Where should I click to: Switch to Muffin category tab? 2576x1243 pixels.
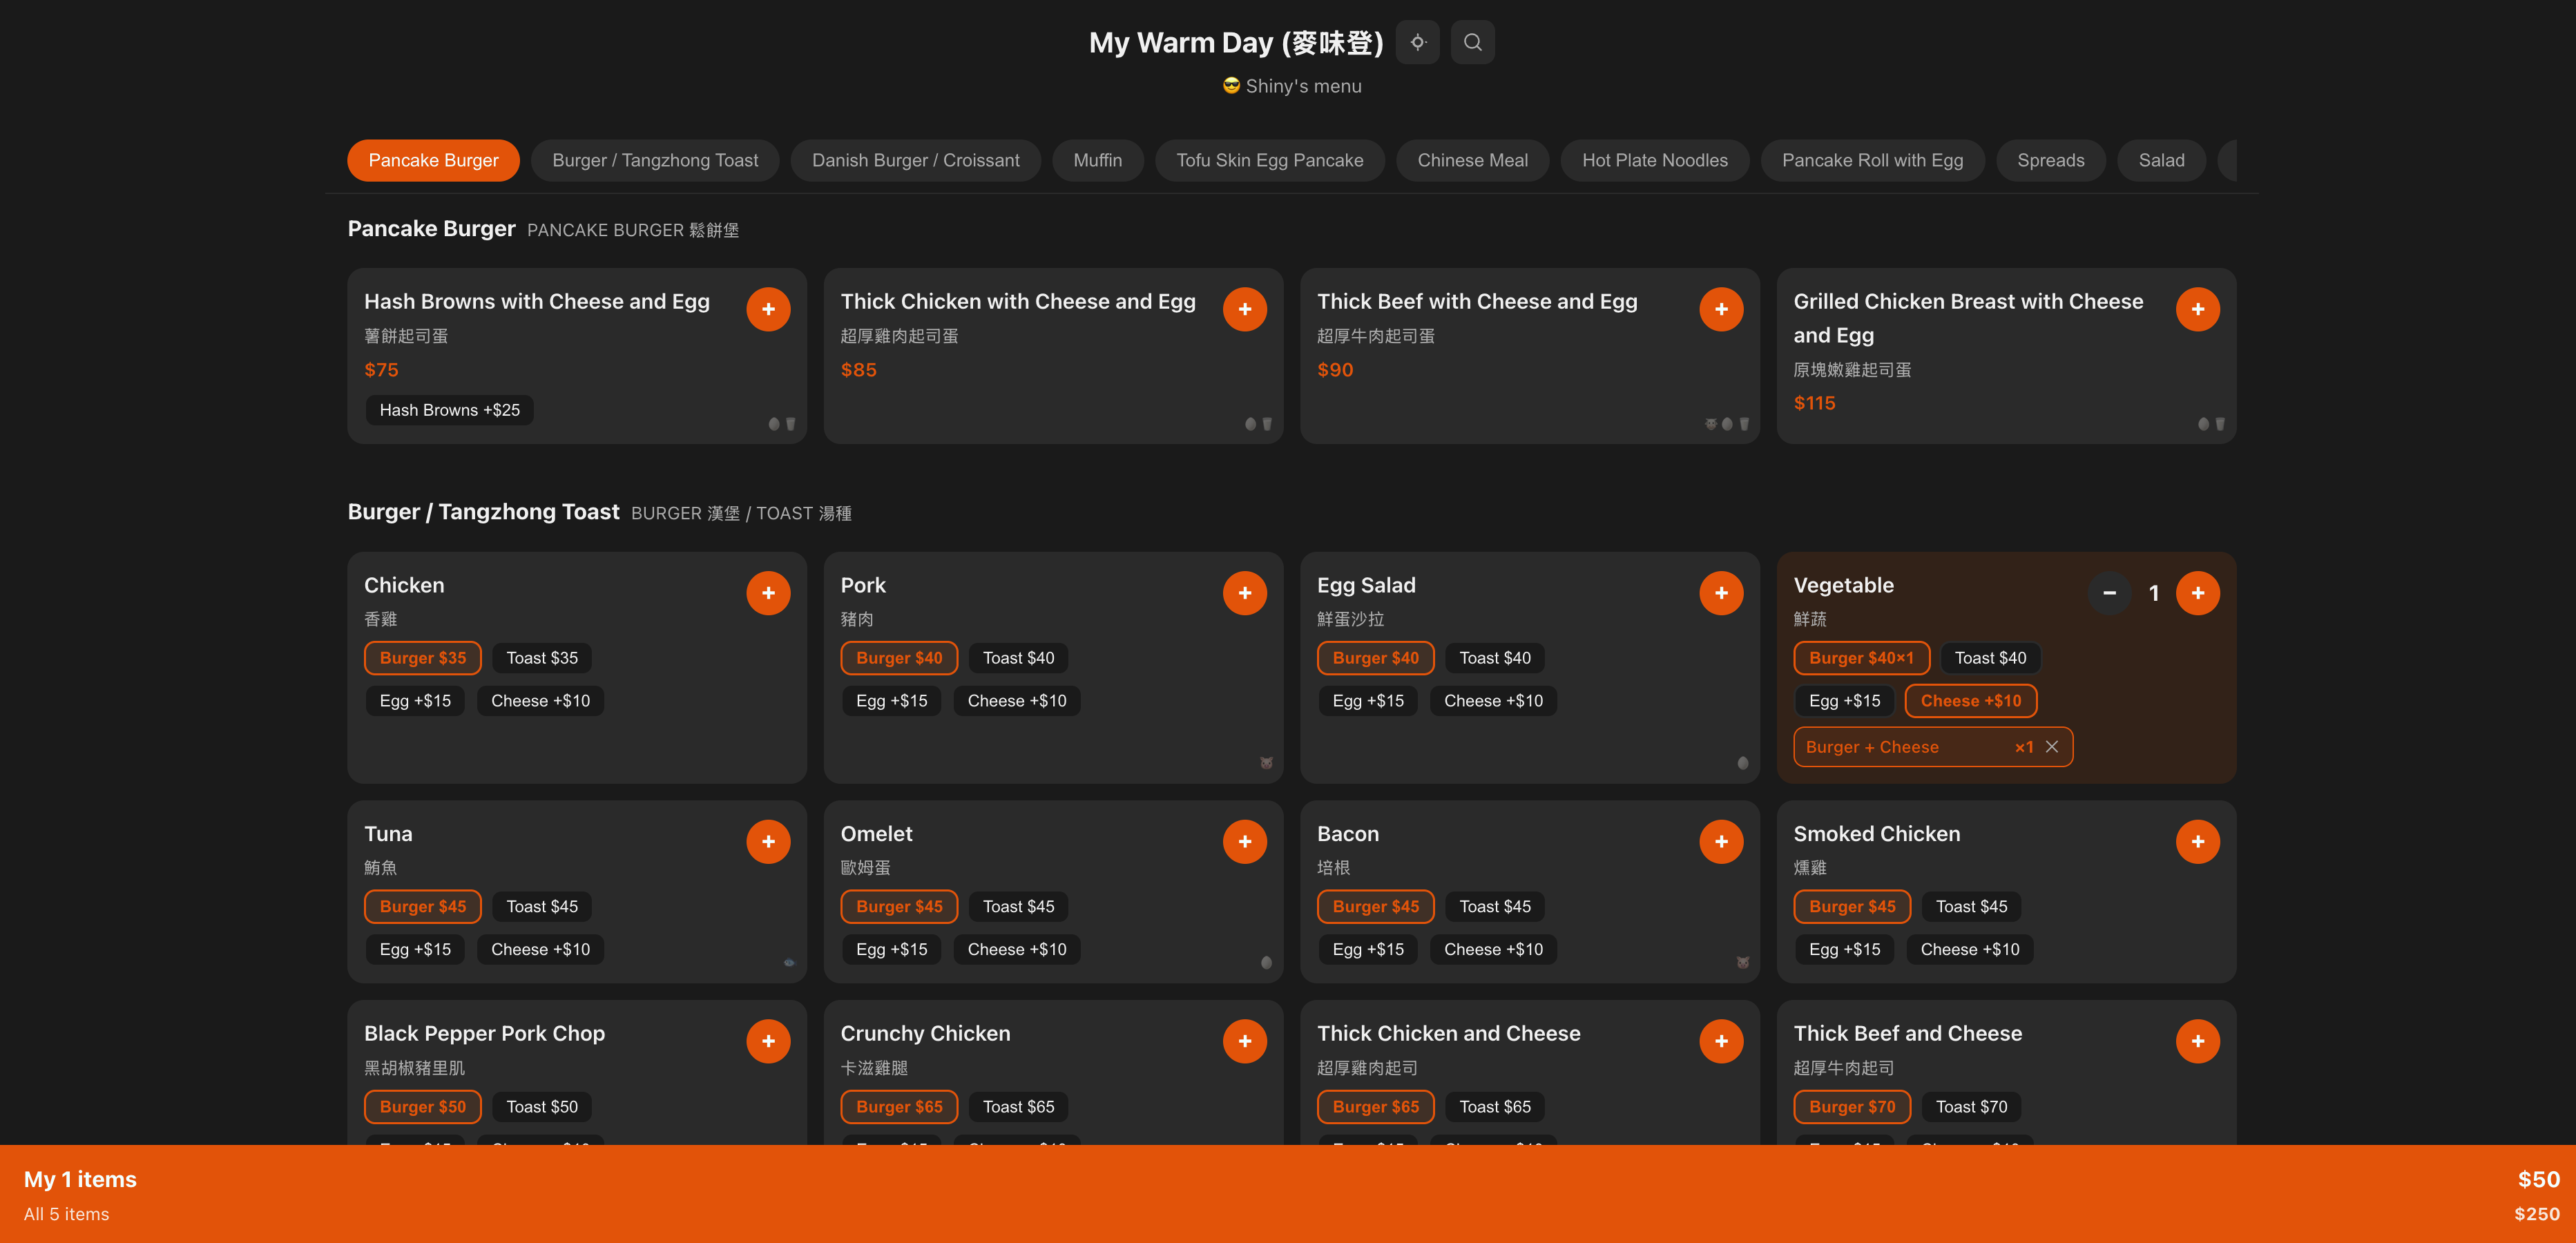pyautogui.click(x=1097, y=160)
